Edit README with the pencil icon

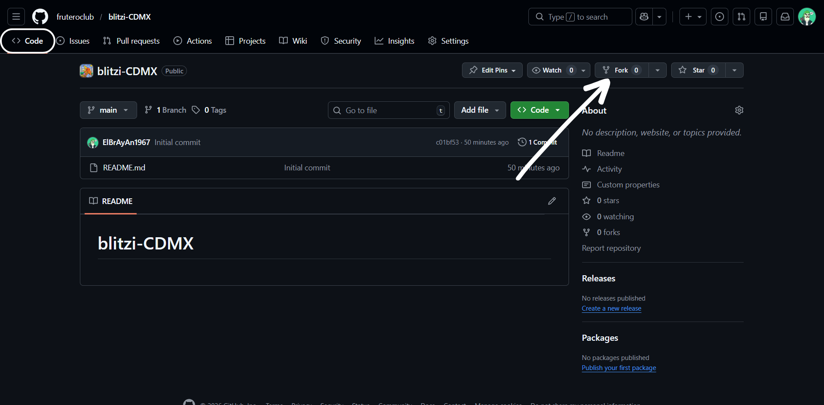point(552,201)
